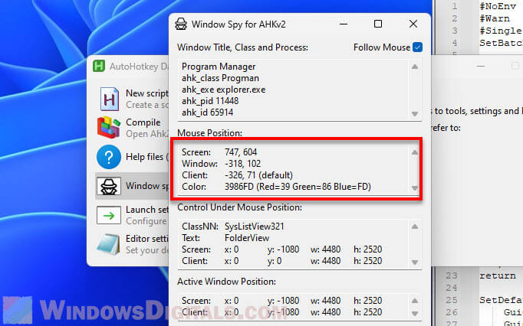The width and height of the screenshot is (523, 326).
Task: Click '#NoEnv' on editor line 1
Action: click(x=498, y=6)
